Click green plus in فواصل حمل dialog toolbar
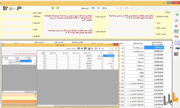Image resolution: width=180 pixels, height=108 pixels. pos(82,48)
